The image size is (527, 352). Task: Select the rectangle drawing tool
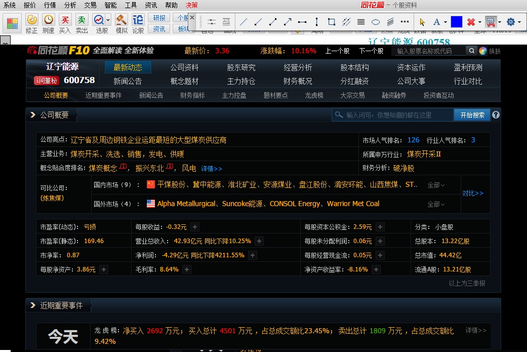332,22
